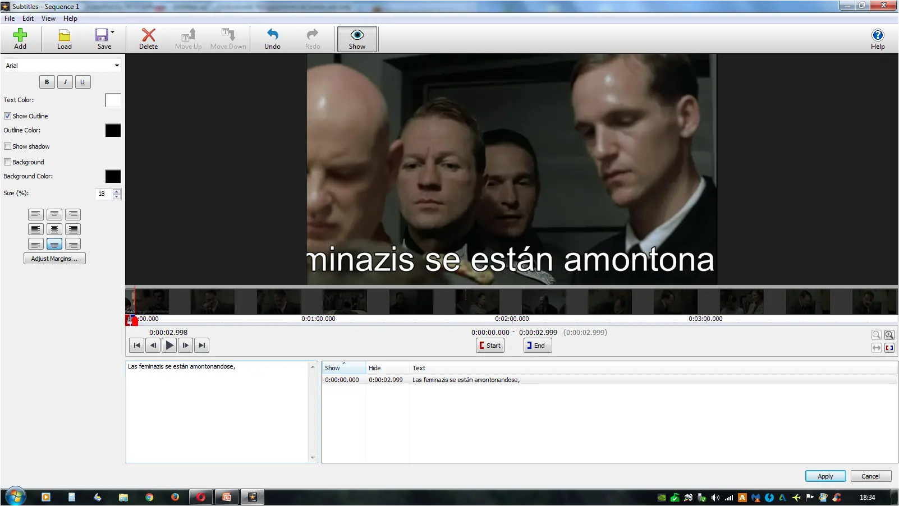This screenshot has height=506, width=899.
Task: Open the Help menu
Action: tap(70, 19)
